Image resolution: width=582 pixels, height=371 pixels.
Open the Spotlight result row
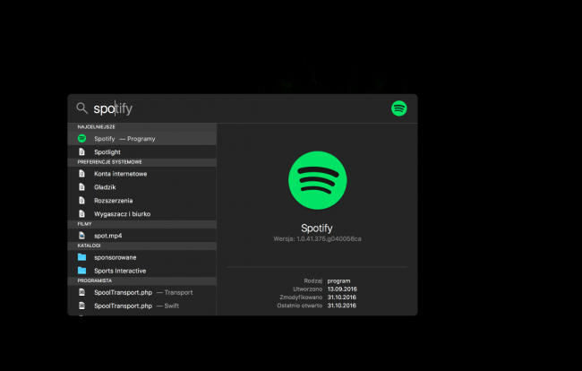[x=142, y=151]
